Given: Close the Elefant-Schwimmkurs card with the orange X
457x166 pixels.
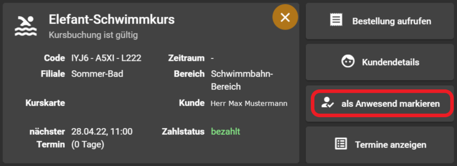Looking at the screenshot, I should pos(285,18).
